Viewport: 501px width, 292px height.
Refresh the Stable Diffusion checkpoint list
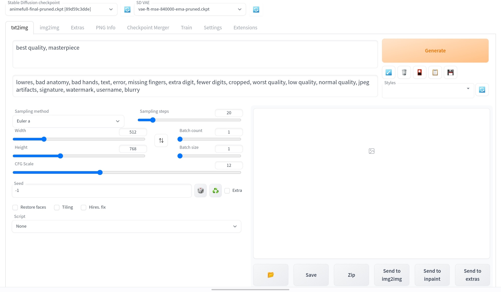coord(127,9)
